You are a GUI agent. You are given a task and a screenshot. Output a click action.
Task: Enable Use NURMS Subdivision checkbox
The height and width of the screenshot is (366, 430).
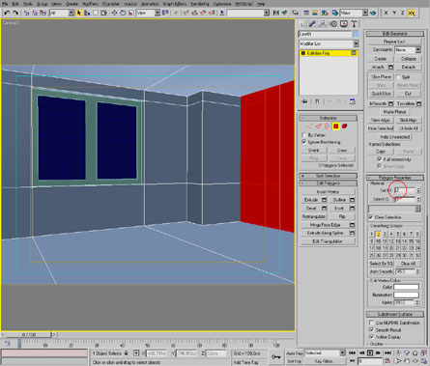[x=371, y=323]
